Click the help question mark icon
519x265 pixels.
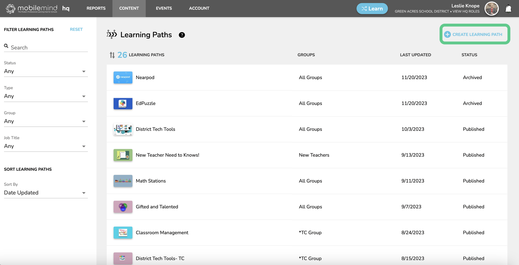point(182,35)
